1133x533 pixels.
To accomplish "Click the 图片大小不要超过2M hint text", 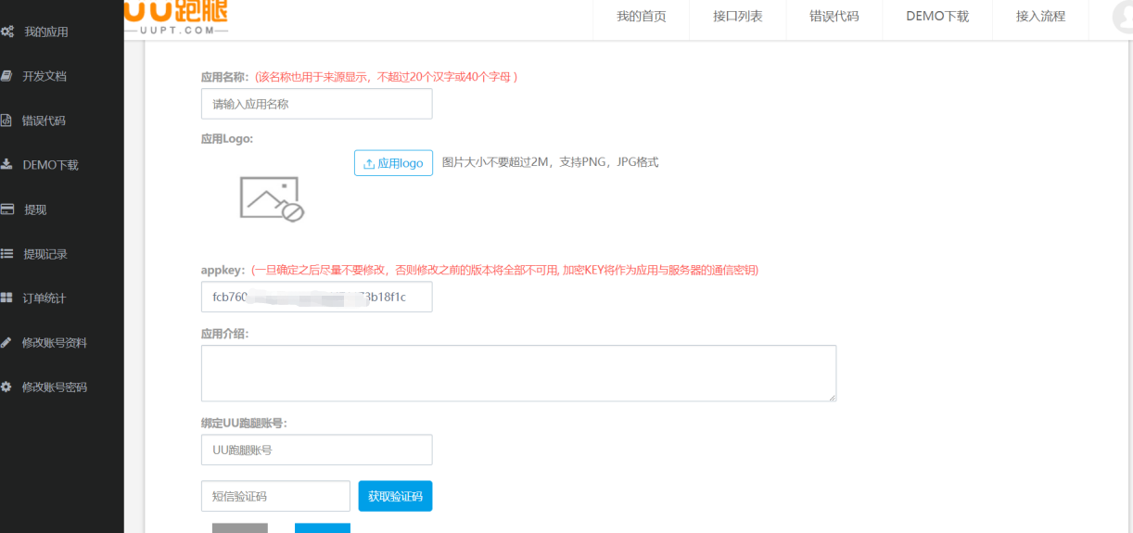I will [x=550, y=162].
